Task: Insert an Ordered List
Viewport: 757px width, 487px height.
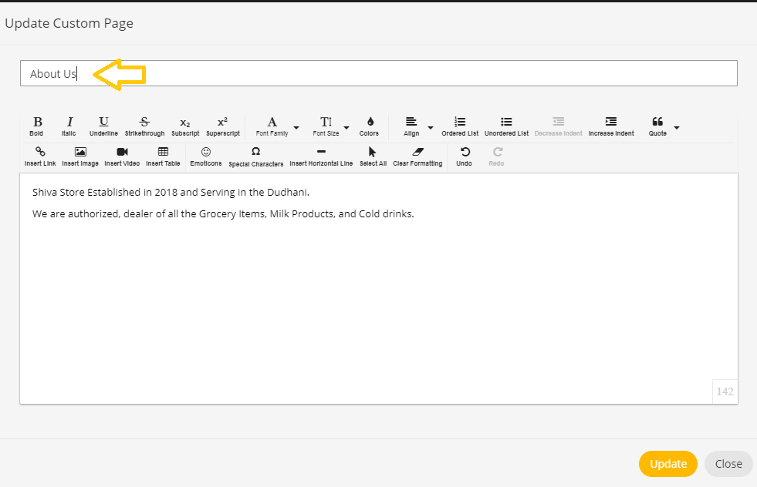Action: [460, 126]
